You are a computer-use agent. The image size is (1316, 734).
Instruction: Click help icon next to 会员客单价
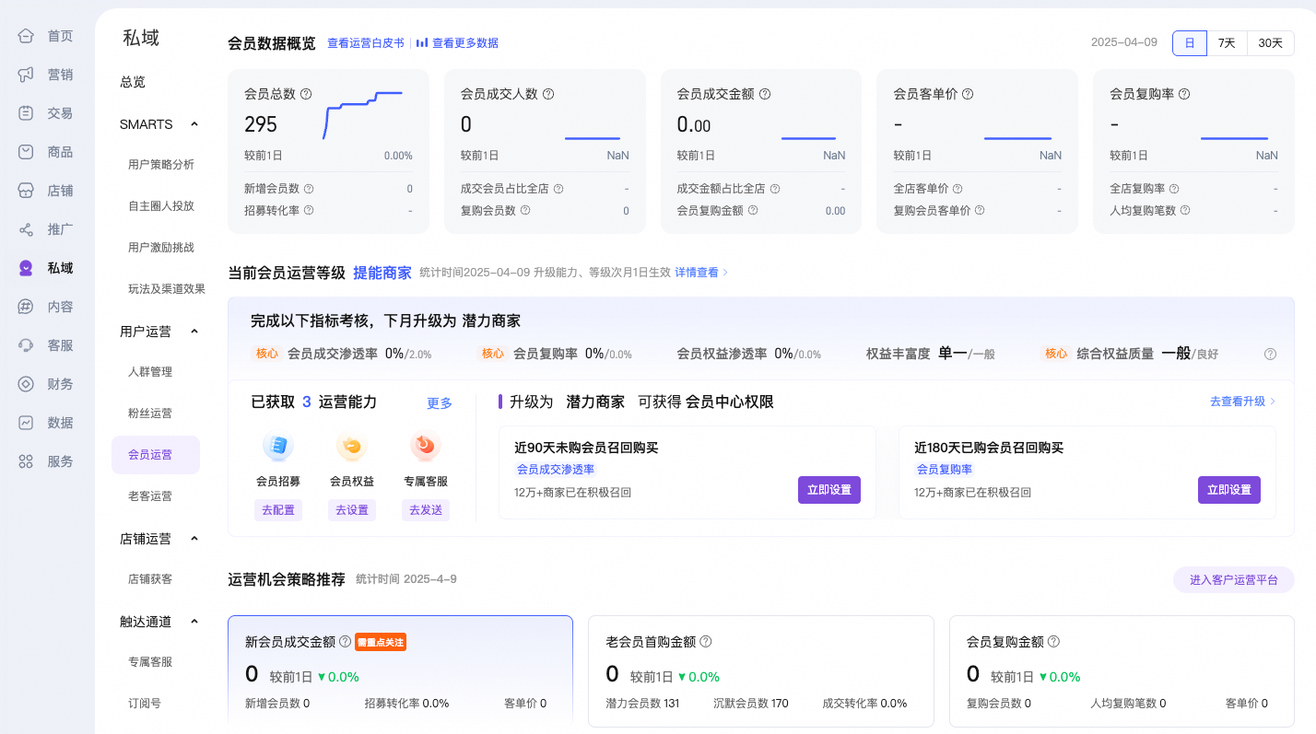pyautogui.click(x=968, y=94)
